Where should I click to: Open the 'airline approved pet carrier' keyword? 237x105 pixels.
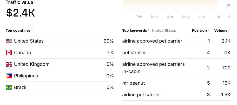[152, 41]
